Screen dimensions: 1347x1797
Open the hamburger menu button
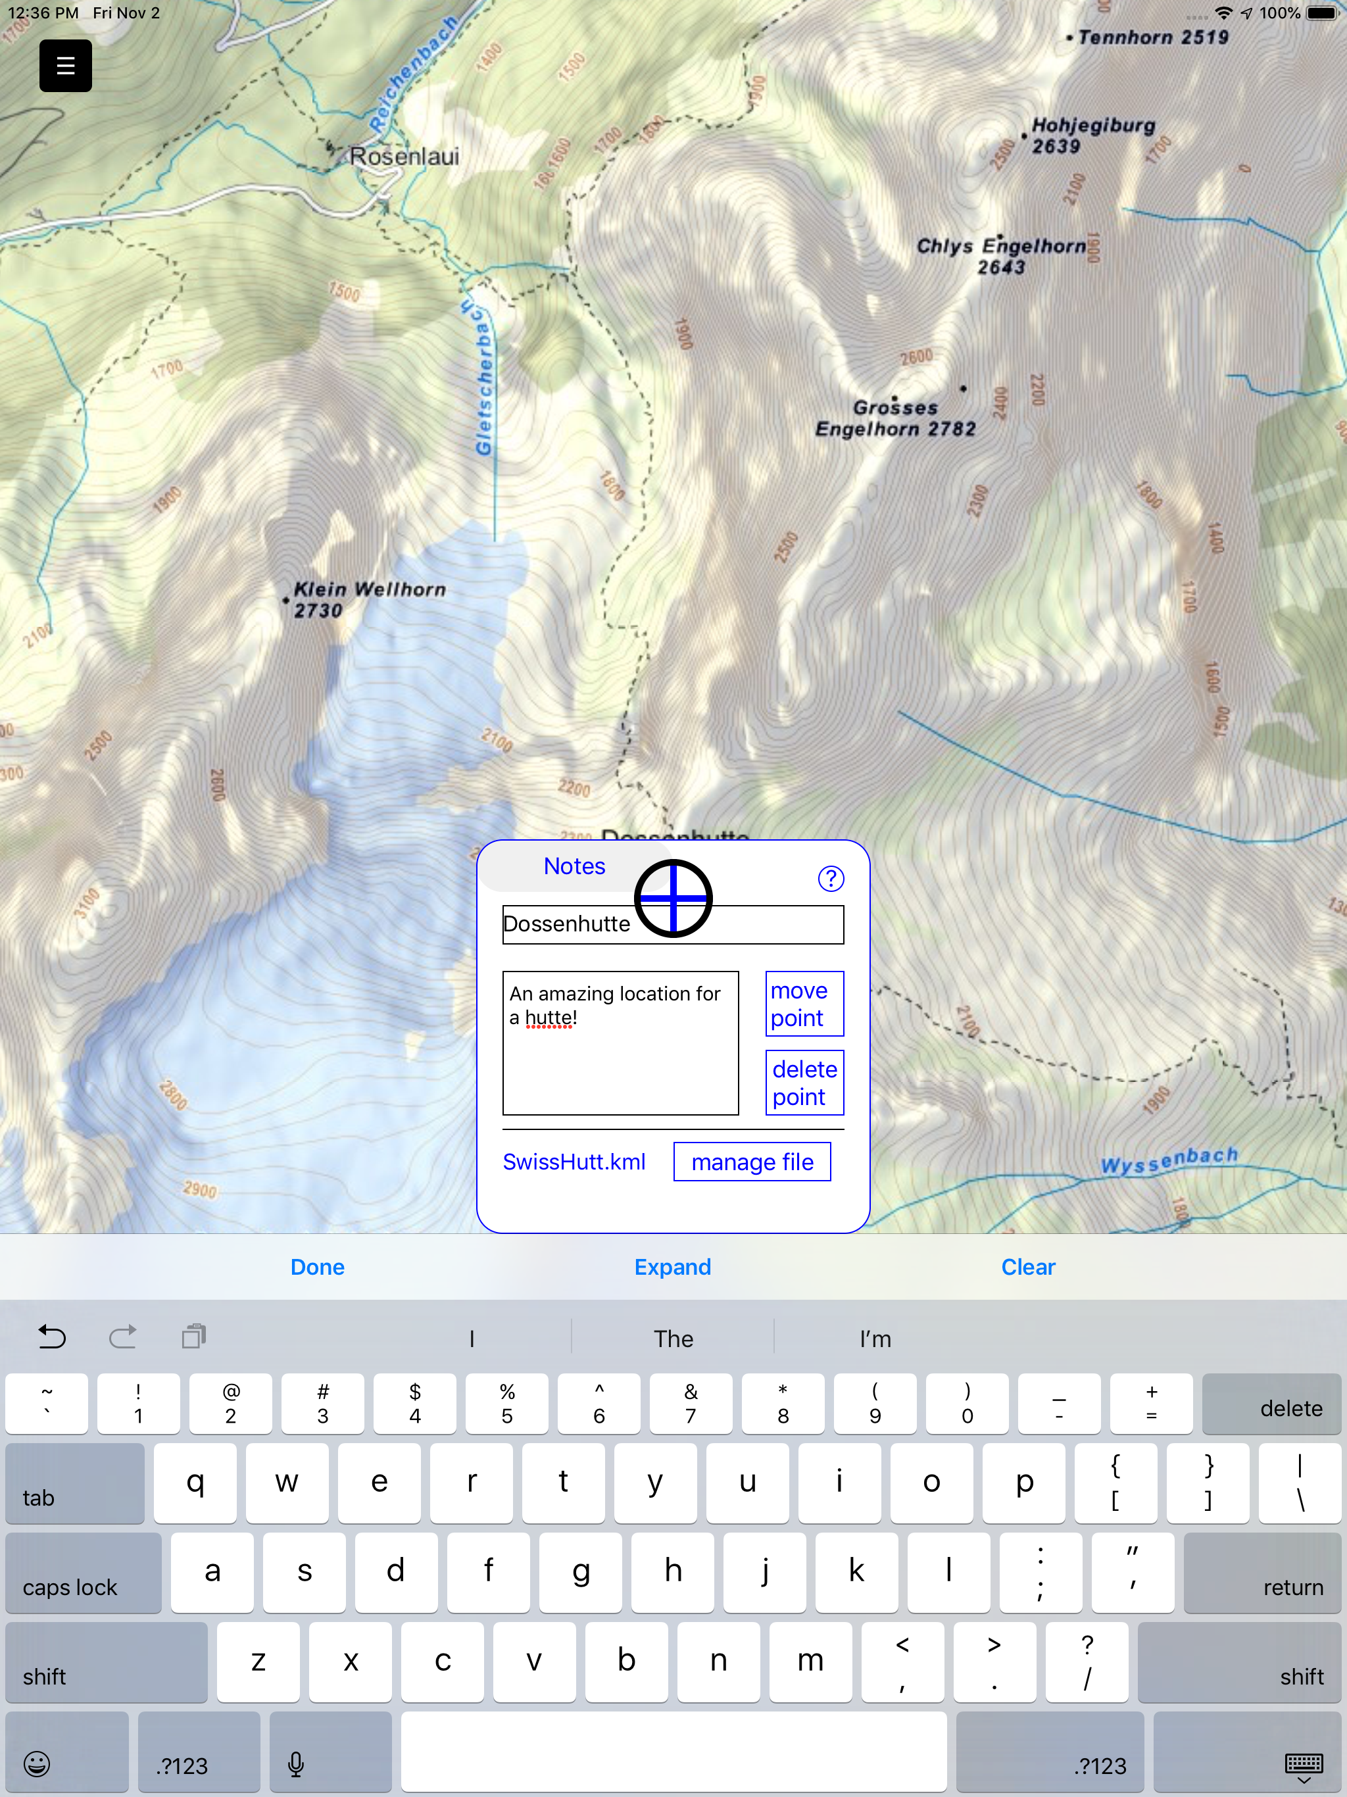(x=65, y=66)
